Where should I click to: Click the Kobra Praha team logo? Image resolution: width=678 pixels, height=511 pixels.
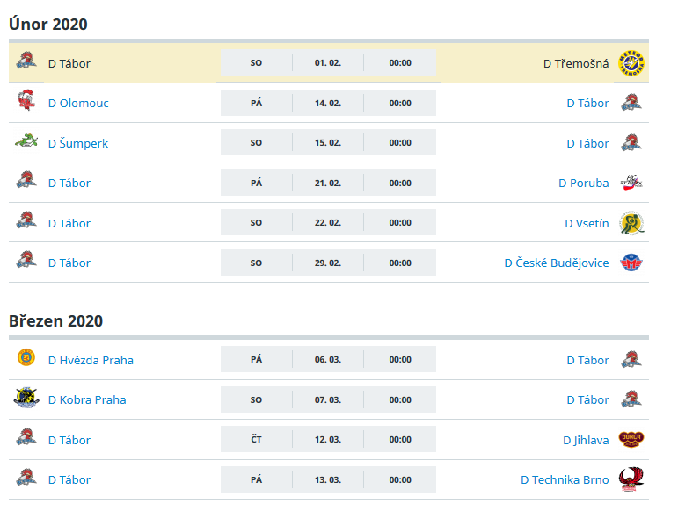coord(26,398)
